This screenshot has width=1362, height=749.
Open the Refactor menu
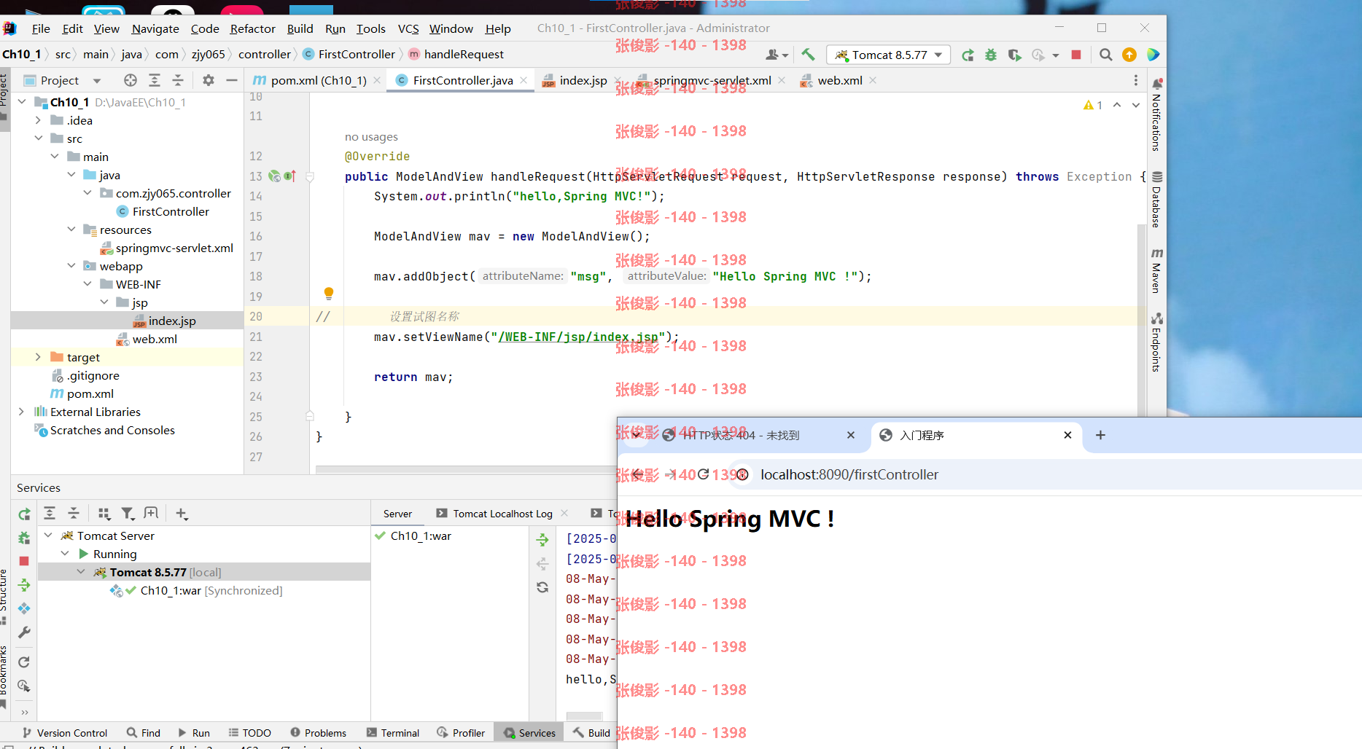click(252, 28)
